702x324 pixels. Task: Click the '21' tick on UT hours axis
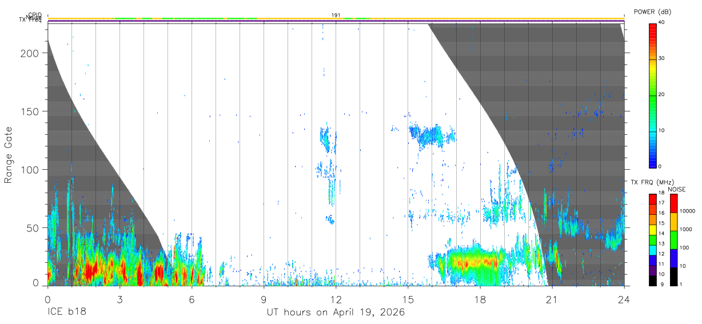tap(552, 299)
